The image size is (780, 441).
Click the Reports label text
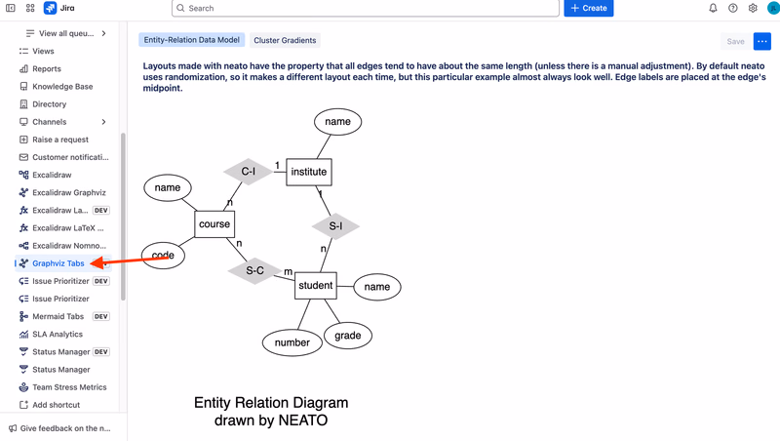click(x=47, y=69)
